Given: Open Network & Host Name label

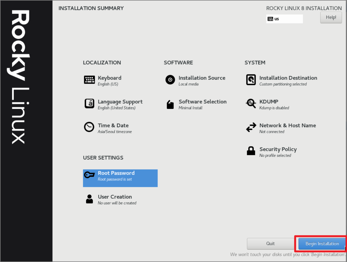Looking at the screenshot, I should click(288, 126).
